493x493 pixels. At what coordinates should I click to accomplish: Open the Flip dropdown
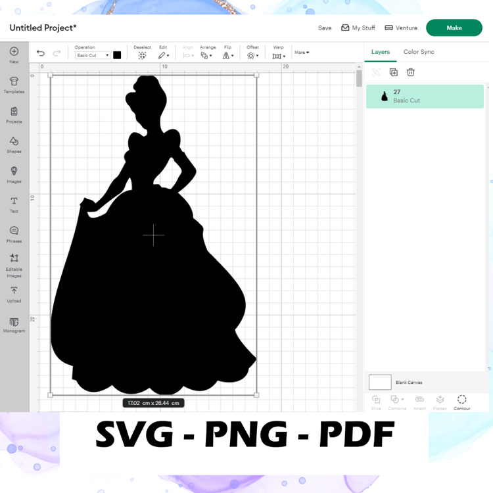pos(228,52)
